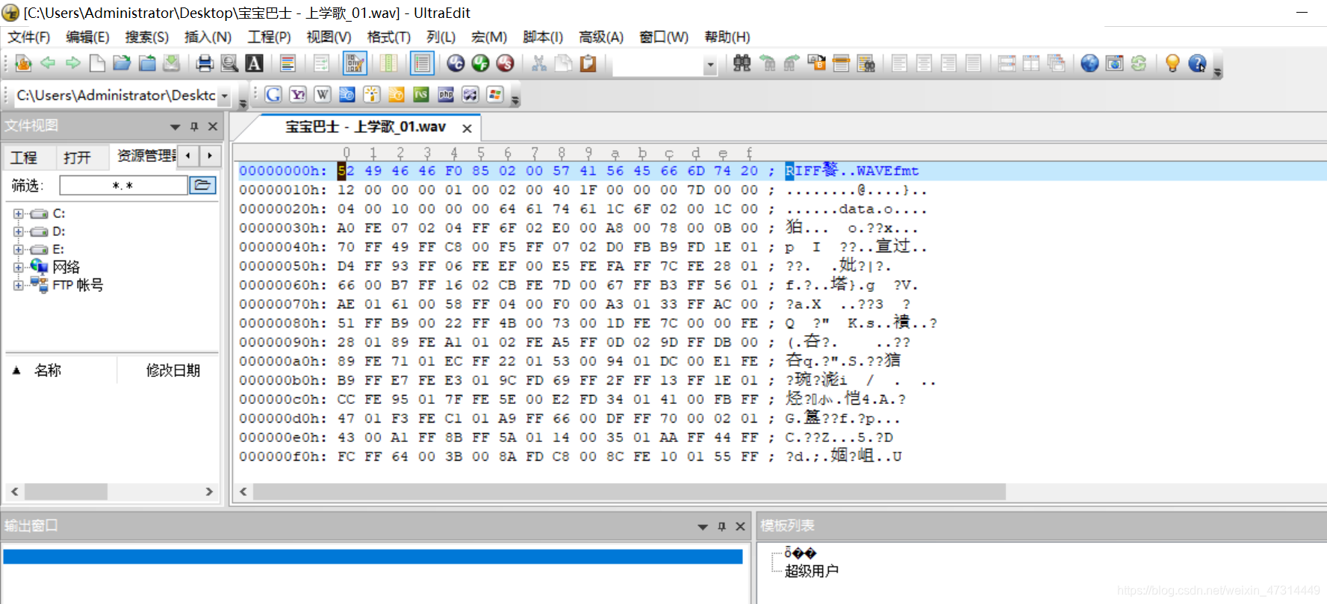Click the hex editor horizontal scrollbar thumb
Viewport: 1327px width, 604px height.
(629, 491)
